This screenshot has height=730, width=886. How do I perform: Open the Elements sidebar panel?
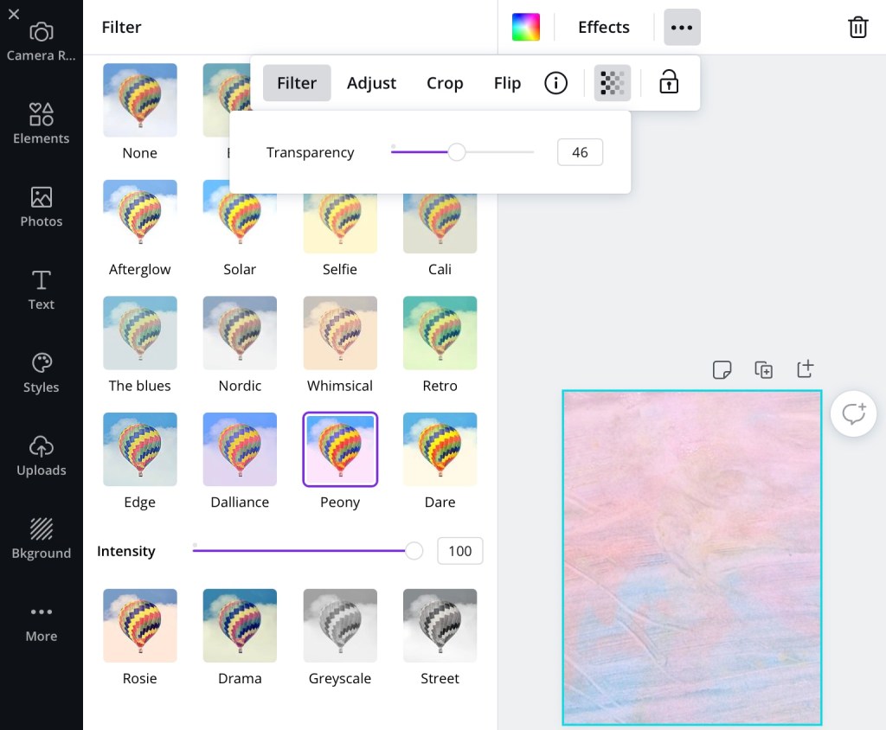pyautogui.click(x=41, y=124)
